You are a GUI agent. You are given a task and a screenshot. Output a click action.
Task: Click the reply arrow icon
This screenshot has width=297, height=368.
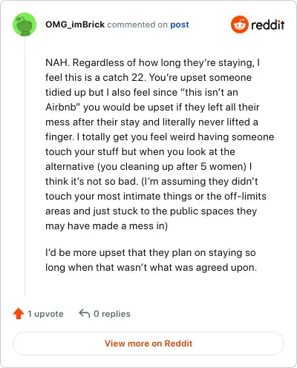click(85, 314)
